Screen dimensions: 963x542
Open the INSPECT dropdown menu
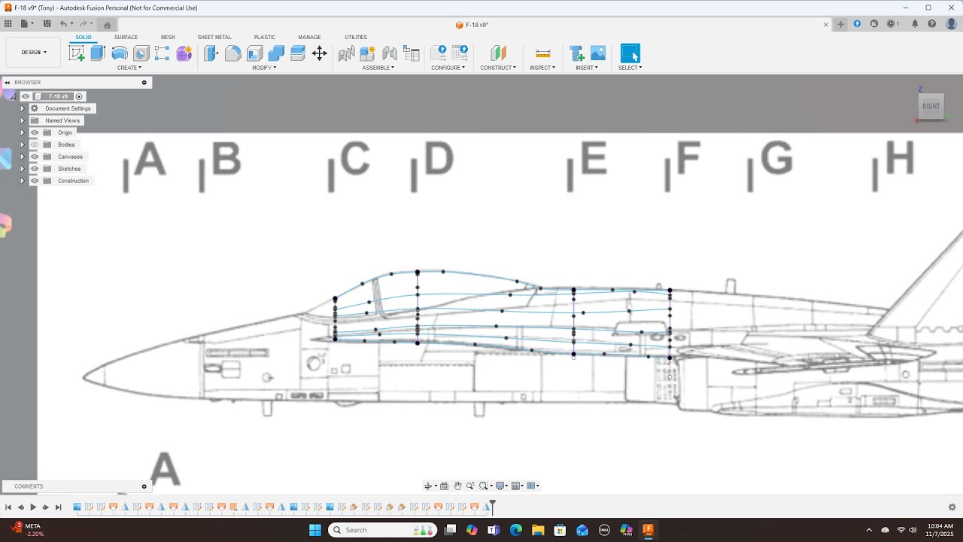coord(542,68)
